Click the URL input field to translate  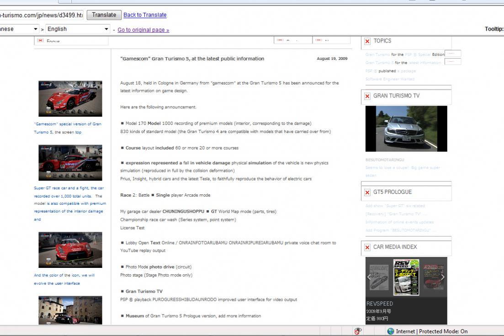click(41, 15)
